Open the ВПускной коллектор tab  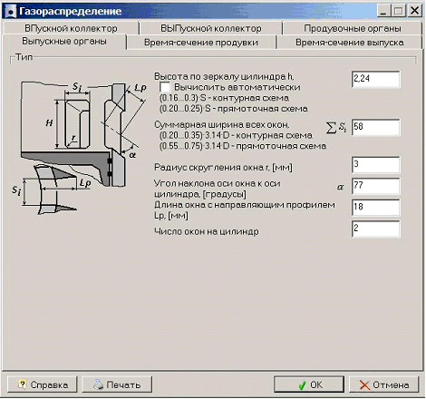point(71,28)
